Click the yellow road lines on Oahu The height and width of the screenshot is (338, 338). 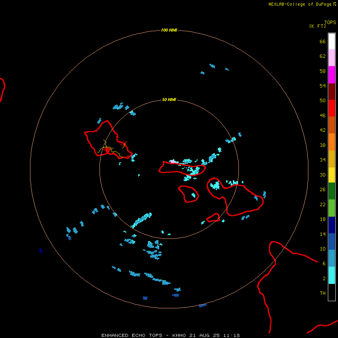click(111, 148)
